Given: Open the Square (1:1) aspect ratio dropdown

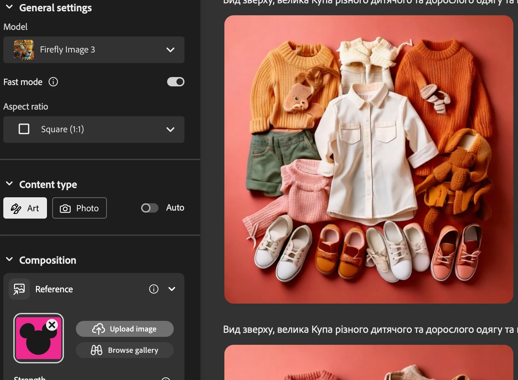Looking at the screenshot, I should click(94, 130).
